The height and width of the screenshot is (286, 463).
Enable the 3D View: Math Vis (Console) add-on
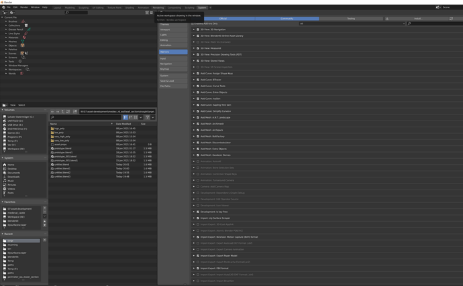(198, 42)
